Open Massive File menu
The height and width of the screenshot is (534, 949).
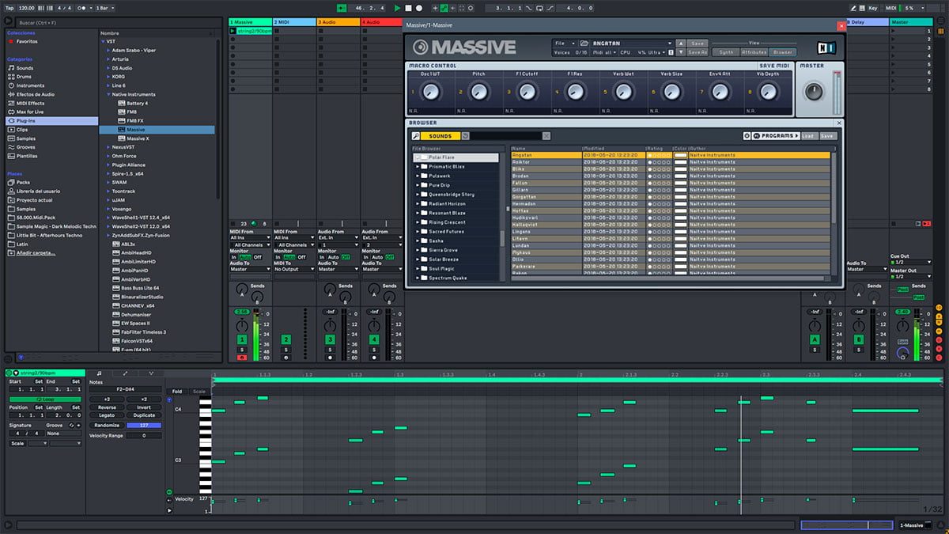(563, 43)
